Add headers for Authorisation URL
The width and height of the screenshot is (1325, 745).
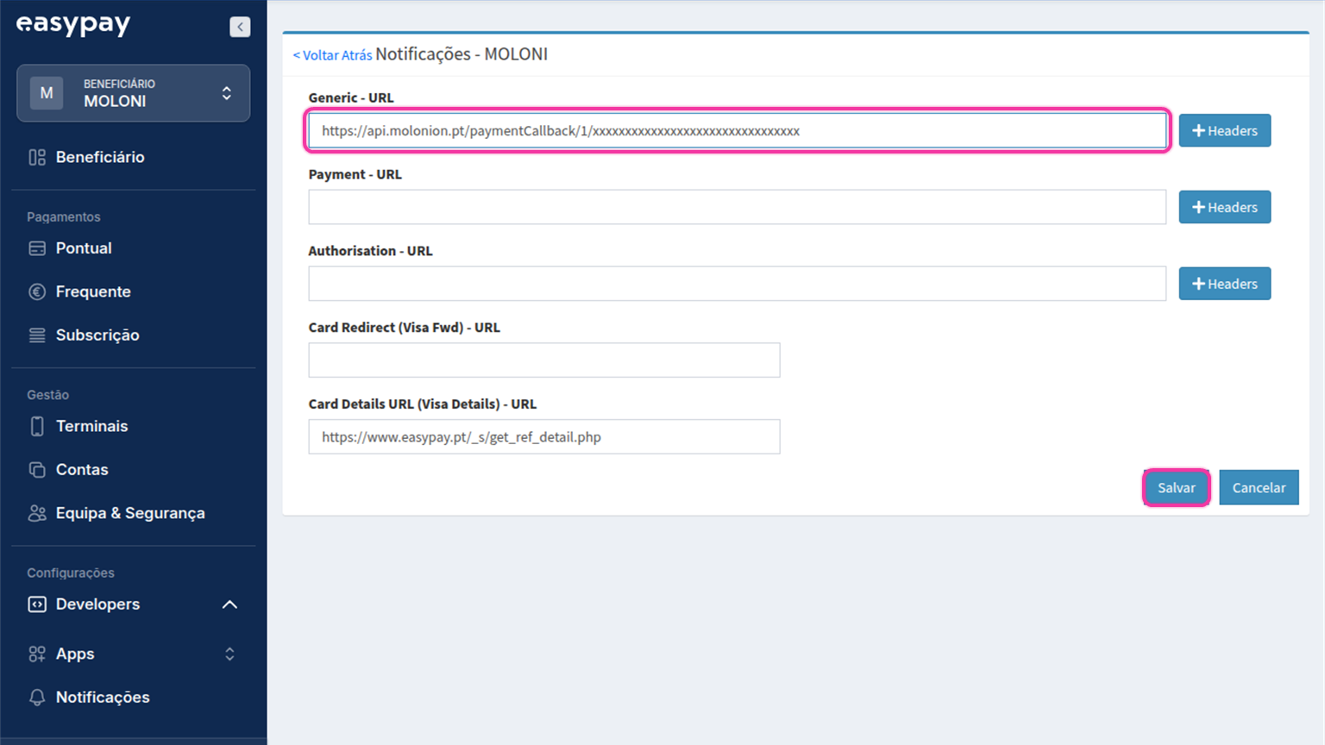click(x=1225, y=284)
